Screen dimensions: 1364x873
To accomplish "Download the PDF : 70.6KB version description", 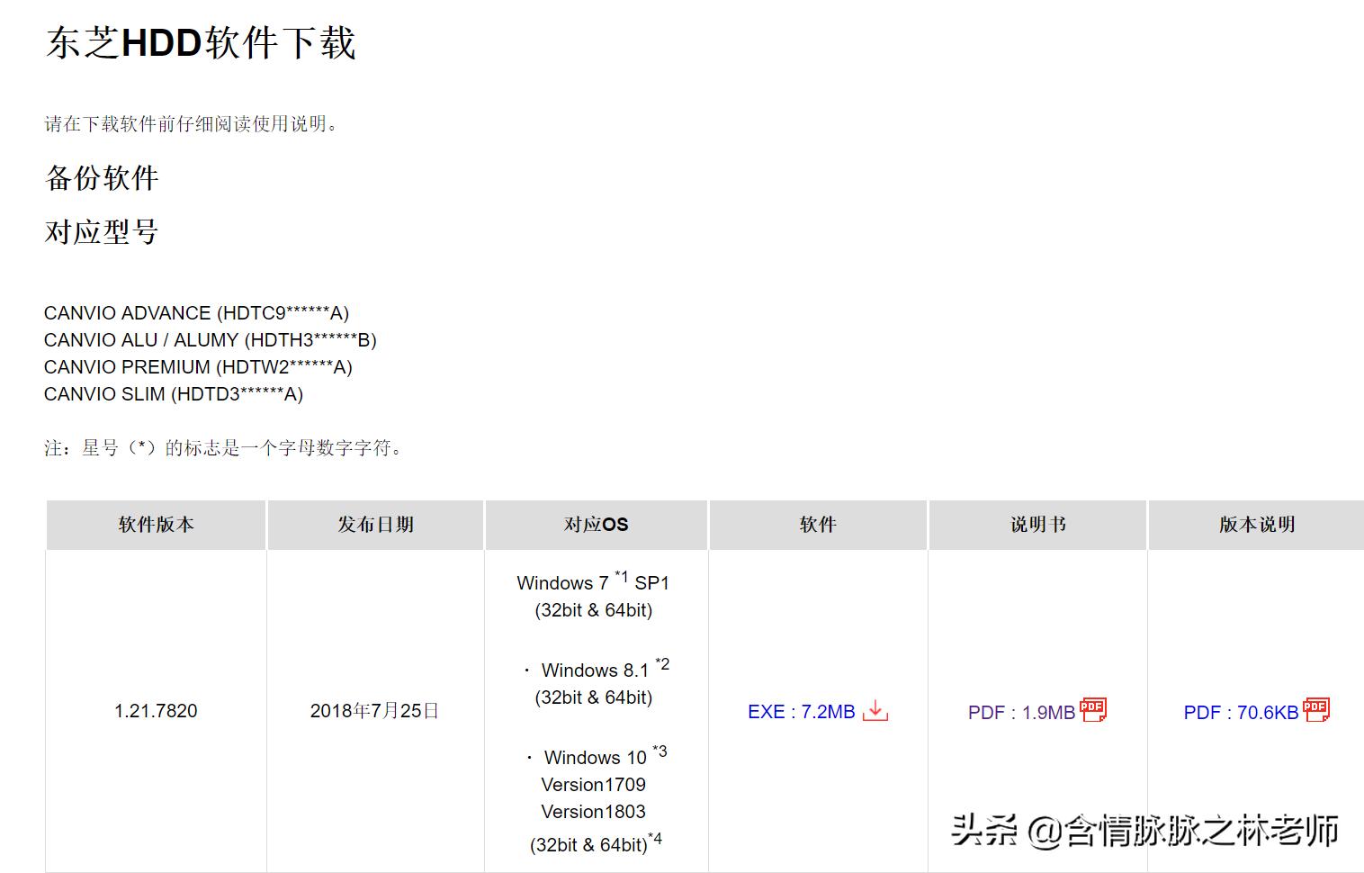I will click(x=1240, y=712).
